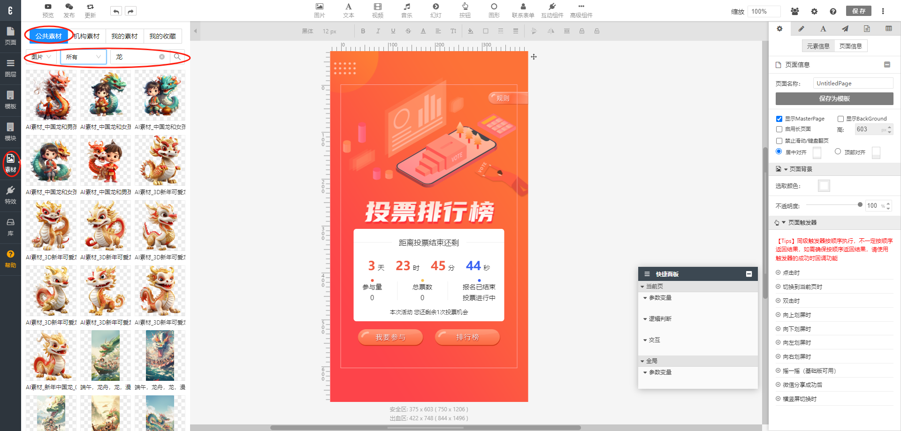Open the 模块 modules sidebar panel

coord(10,132)
